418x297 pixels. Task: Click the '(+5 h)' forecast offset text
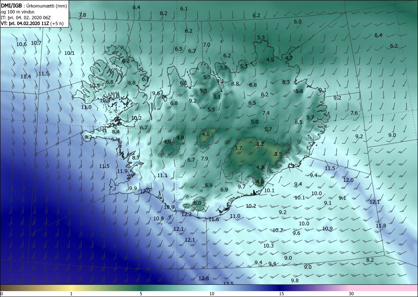point(57,23)
